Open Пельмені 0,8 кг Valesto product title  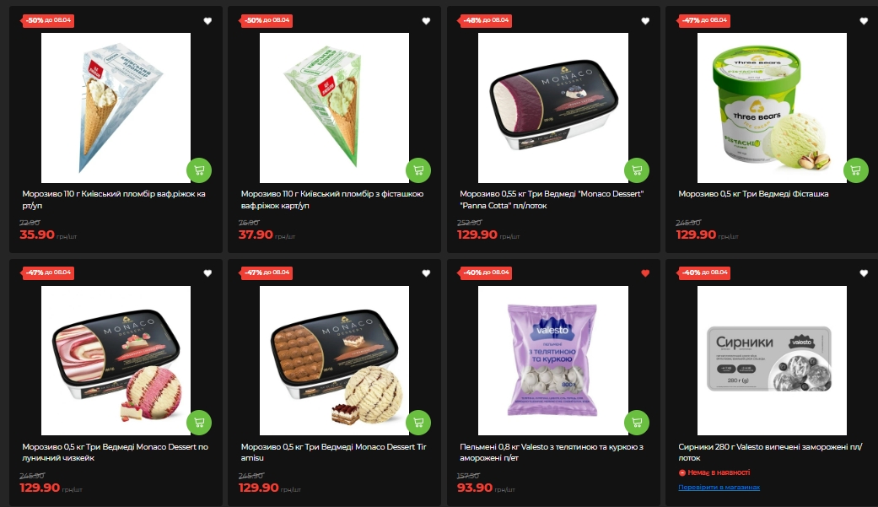pyautogui.click(x=552, y=452)
